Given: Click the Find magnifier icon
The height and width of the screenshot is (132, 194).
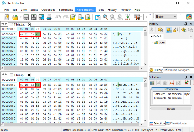Looking at the screenshot, I should pyautogui.click(x=105, y=17).
